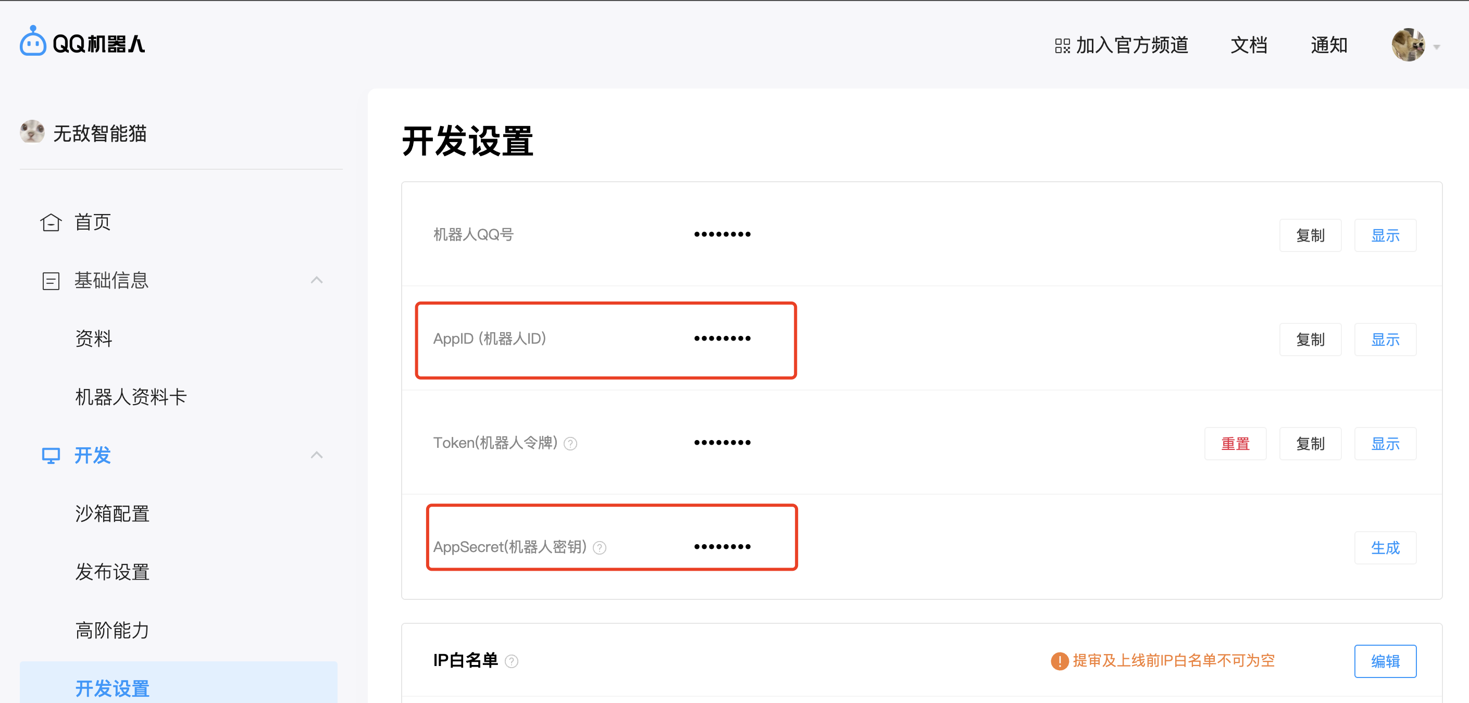Open the 文档 top navigation item
Screen dimensions: 1469x703
pos(1248,45)
